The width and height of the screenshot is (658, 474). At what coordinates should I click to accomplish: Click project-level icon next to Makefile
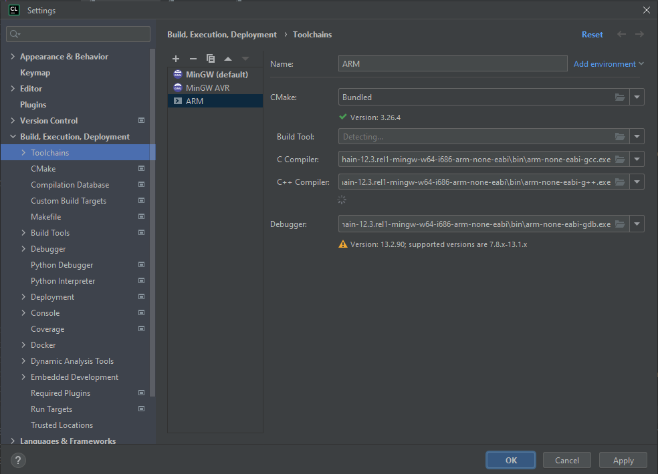click(141, 216)
